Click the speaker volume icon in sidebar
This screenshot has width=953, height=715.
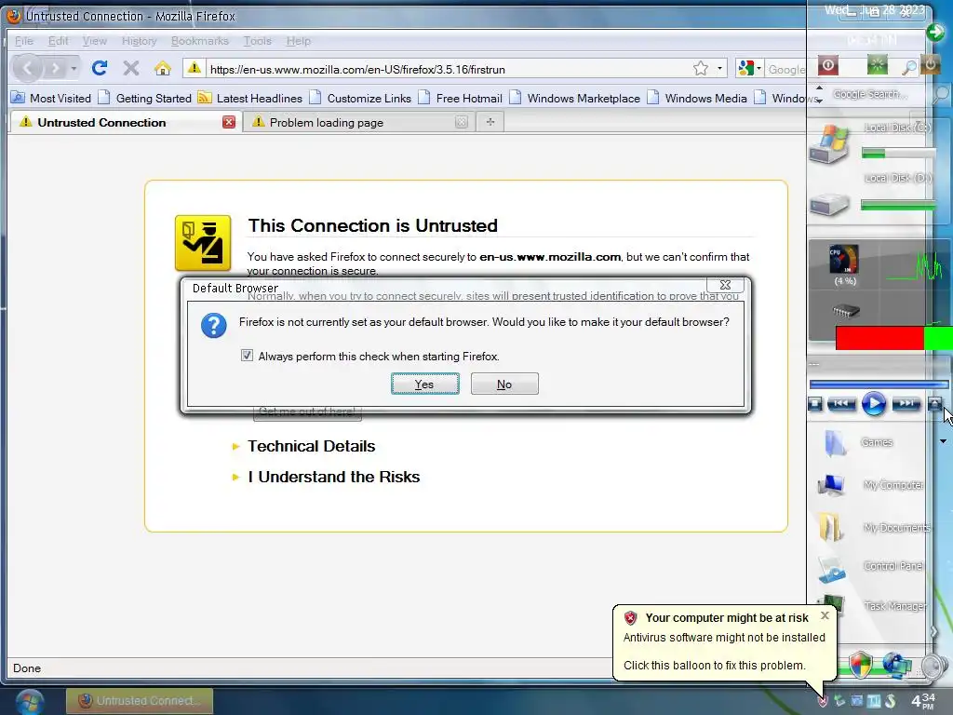tap(933, 667)
